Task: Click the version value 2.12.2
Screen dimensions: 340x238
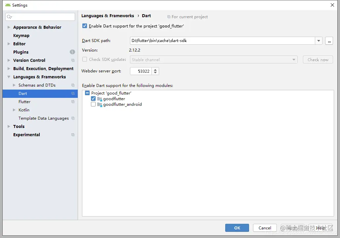Action: [135, 50]
